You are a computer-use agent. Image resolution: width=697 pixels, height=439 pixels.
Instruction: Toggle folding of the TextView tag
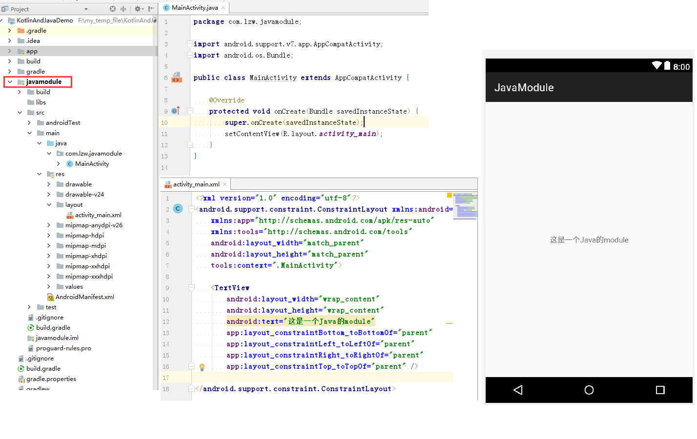[192, 288]
